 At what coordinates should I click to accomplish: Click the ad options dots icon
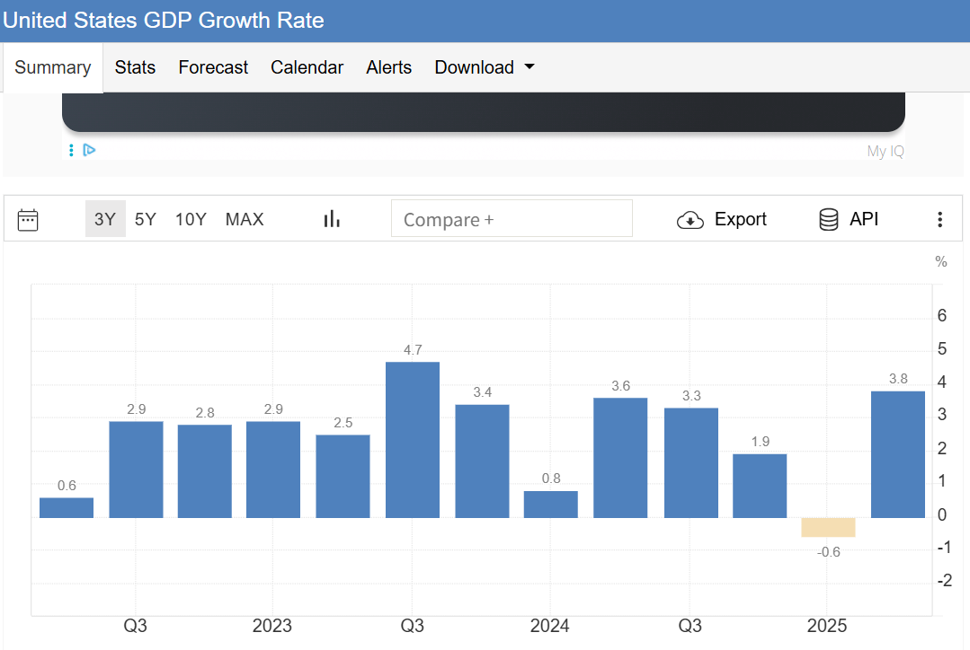[72, 150]
